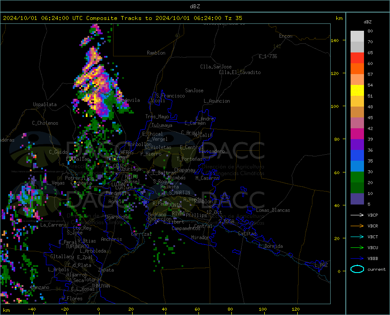Click the L_PAZ map label
Image resolution: width=390 pixels, height=315 pixels.
tap(321, 265)
